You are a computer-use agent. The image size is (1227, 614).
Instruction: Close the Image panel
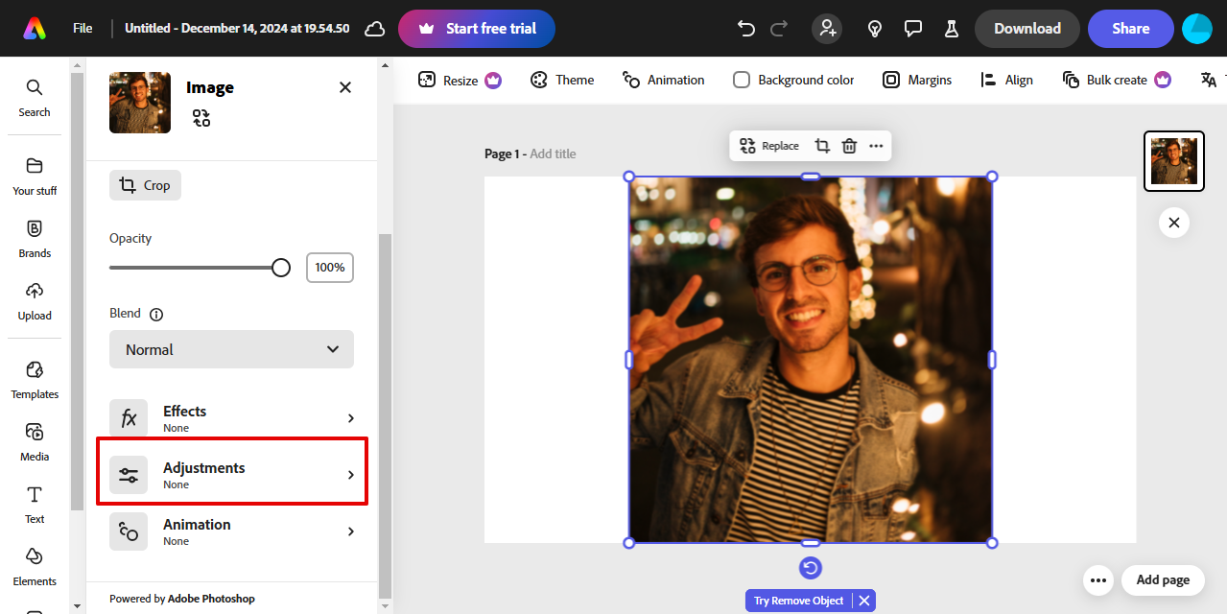point(345,87)
